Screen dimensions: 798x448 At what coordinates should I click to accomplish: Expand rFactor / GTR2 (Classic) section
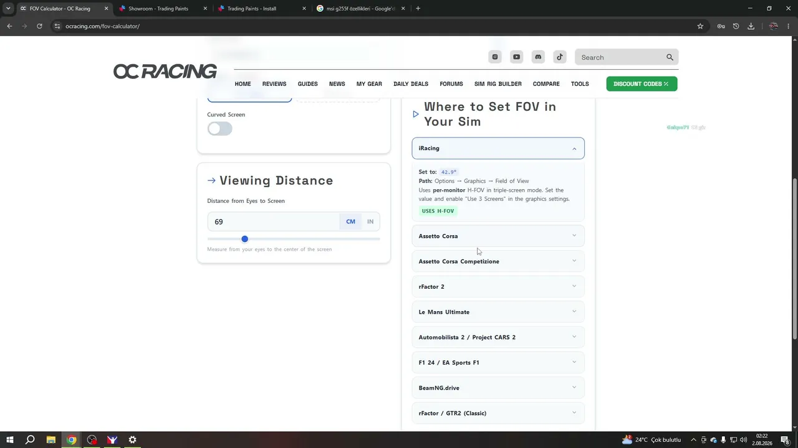pos(498,413)
